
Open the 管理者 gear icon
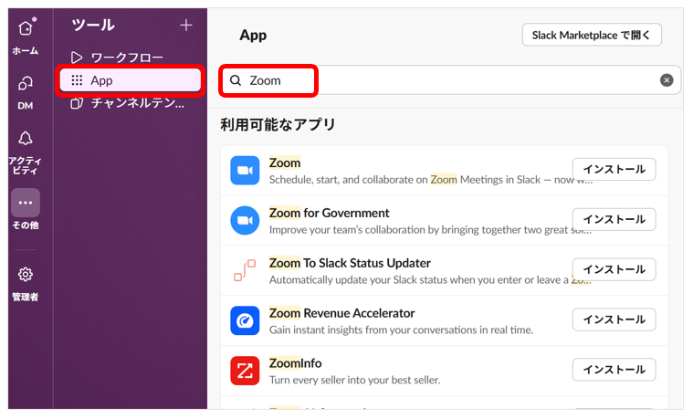(26, 275)
